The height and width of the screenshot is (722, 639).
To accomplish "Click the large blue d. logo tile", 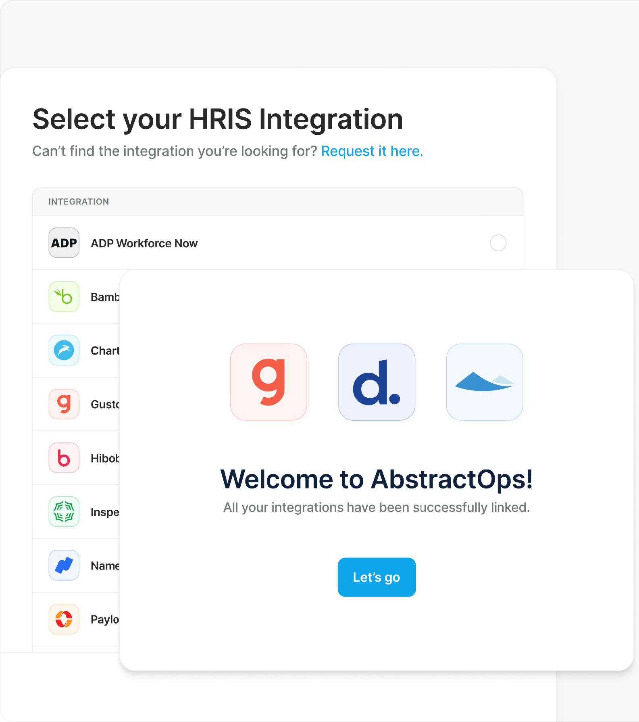I will 377,382.
